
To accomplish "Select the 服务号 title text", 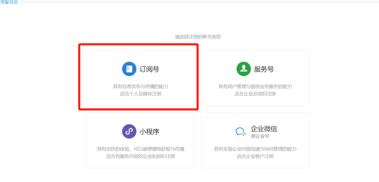I will click(x=264, y=69).
